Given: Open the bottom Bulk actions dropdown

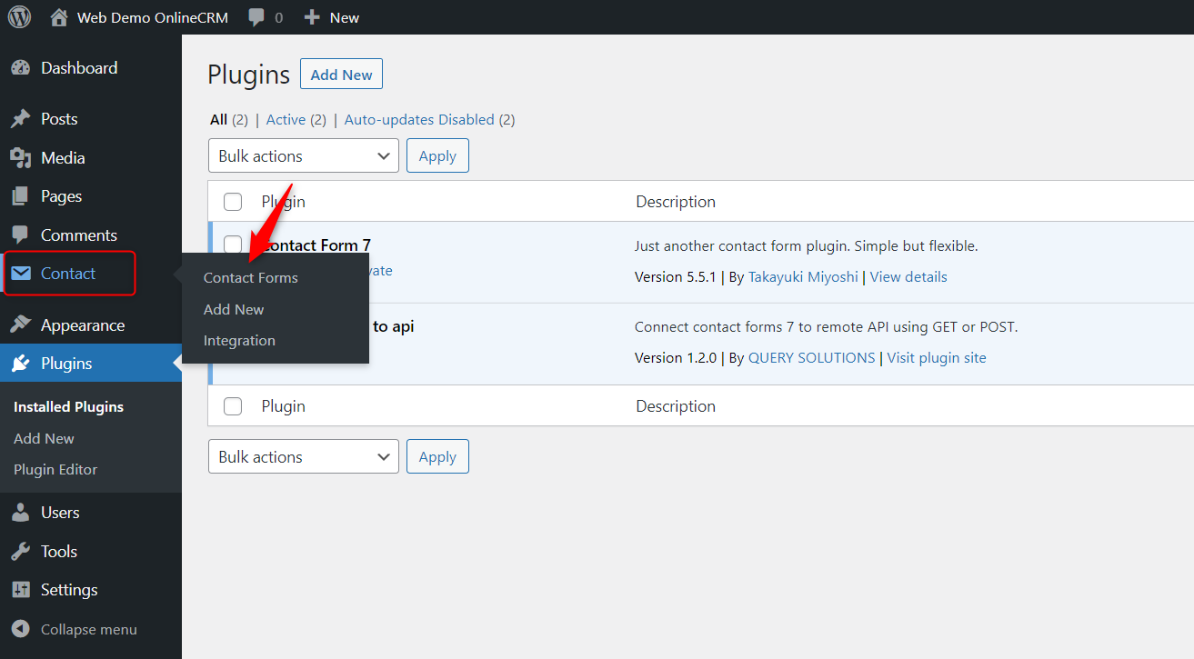Looking at the screenshot, I should pyautogui.click(x=303, y=456).
